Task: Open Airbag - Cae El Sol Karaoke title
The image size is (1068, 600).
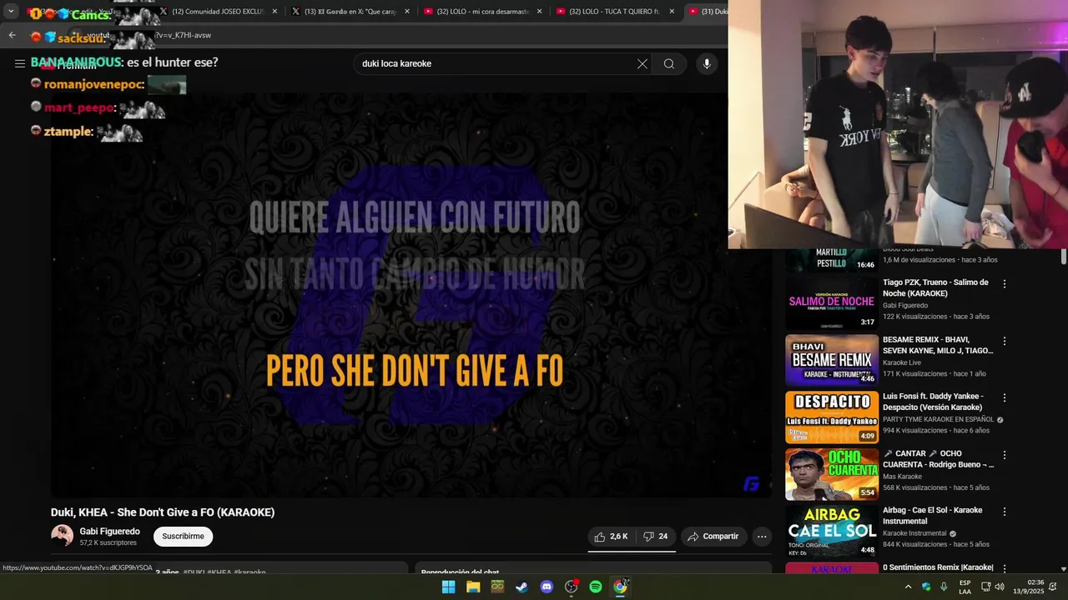Action: [x=933, y=516]
